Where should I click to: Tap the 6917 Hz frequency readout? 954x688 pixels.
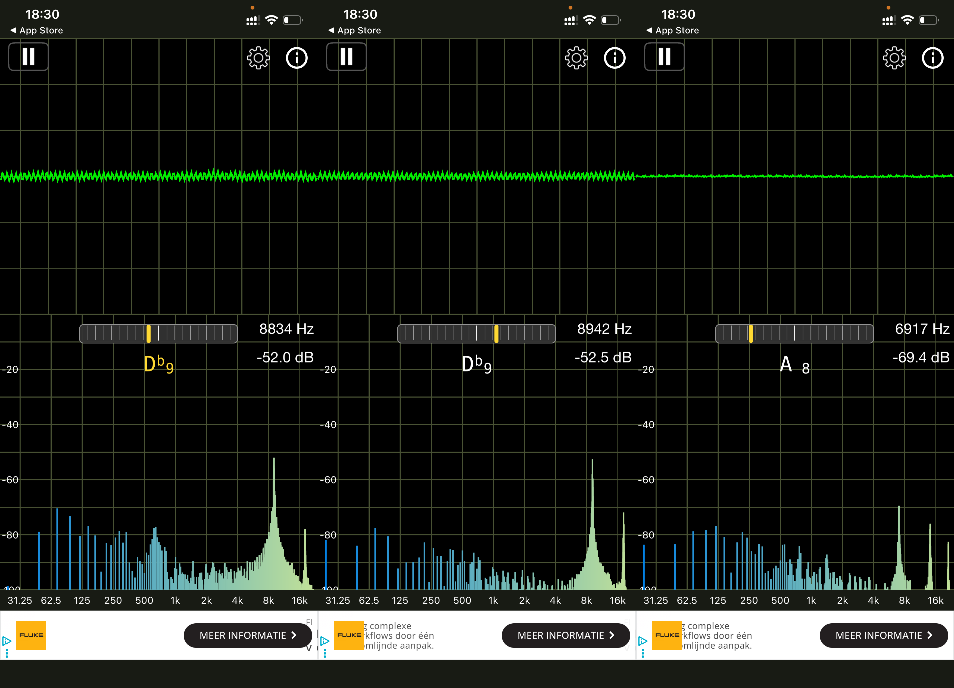(x=922, y=329)
